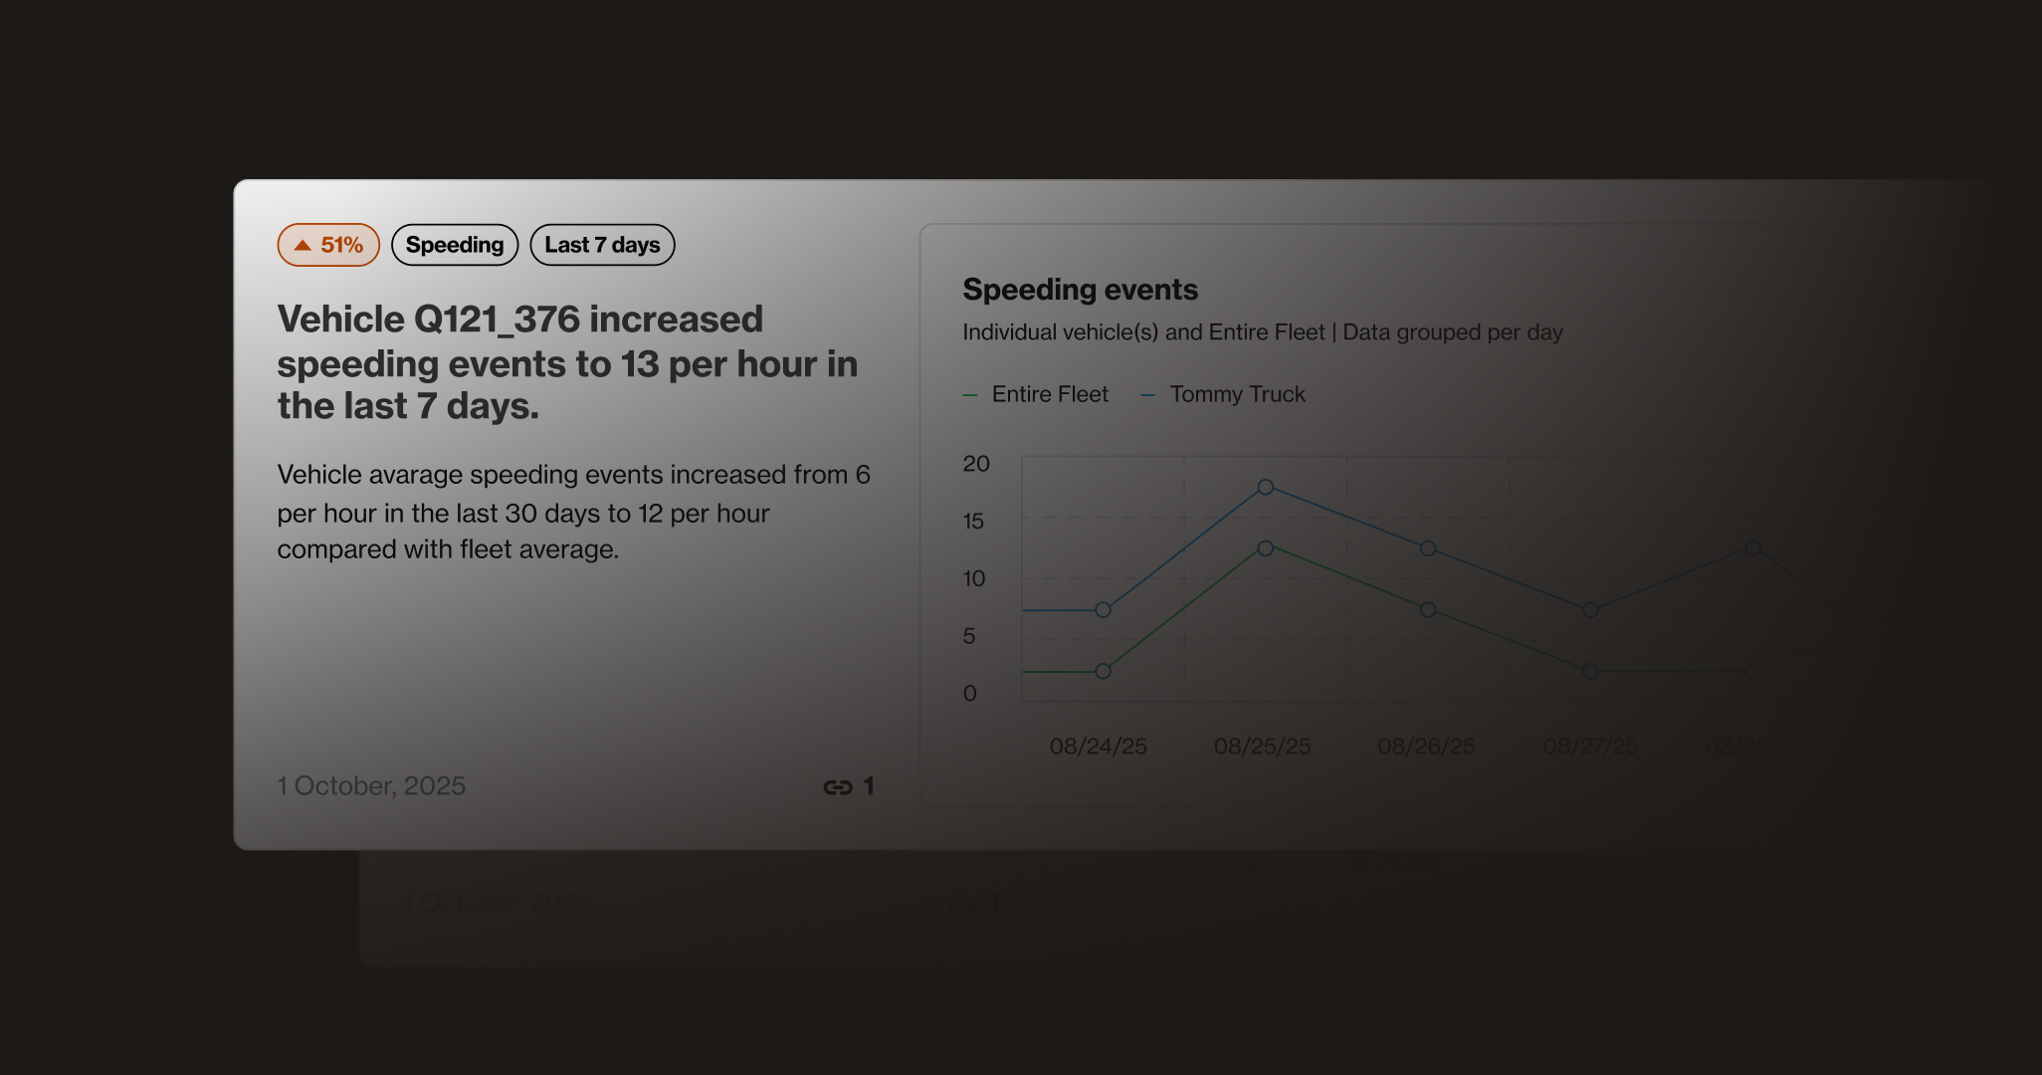Viewport: 2042px width, 1075px height.
Task: Select the peak data point on 08/25/25
Action: 1264,487
